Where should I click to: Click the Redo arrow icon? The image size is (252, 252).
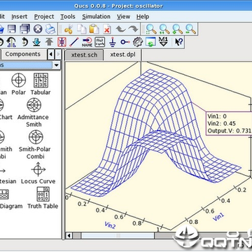133,29
